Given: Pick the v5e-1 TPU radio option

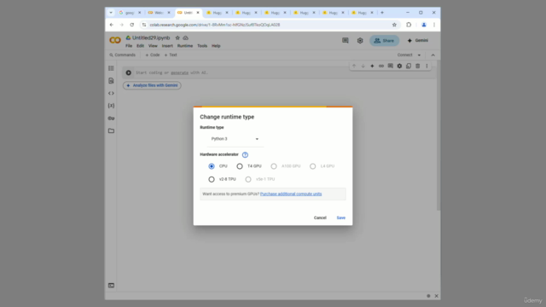Looking at the screenshot, I should click(248, 179).
